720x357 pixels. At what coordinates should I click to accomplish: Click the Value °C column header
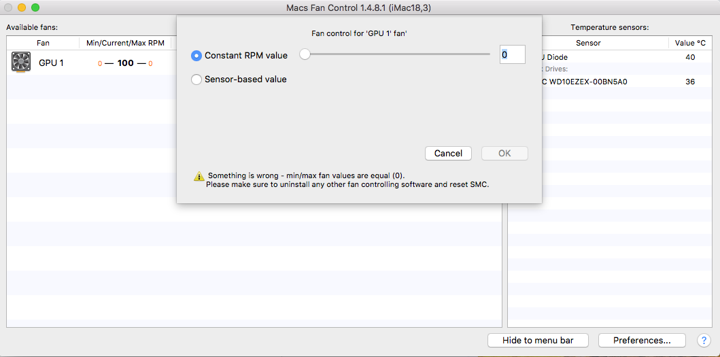(x=690, y=44)
